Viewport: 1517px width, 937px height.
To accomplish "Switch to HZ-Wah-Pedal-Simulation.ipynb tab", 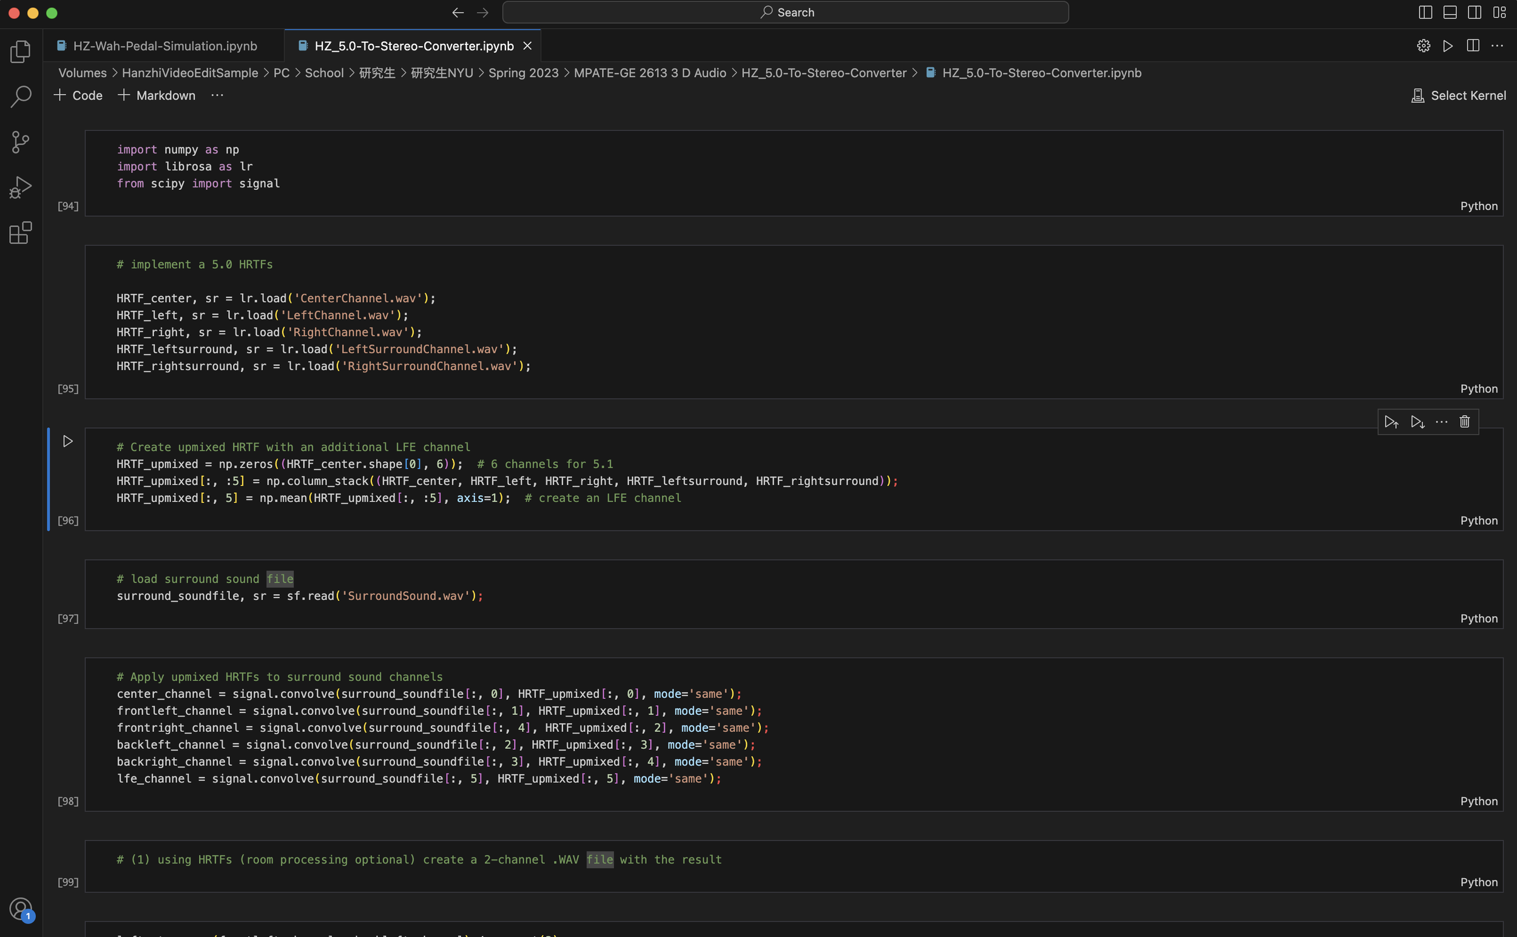I will pyautogui.click(x=164, y=46).
